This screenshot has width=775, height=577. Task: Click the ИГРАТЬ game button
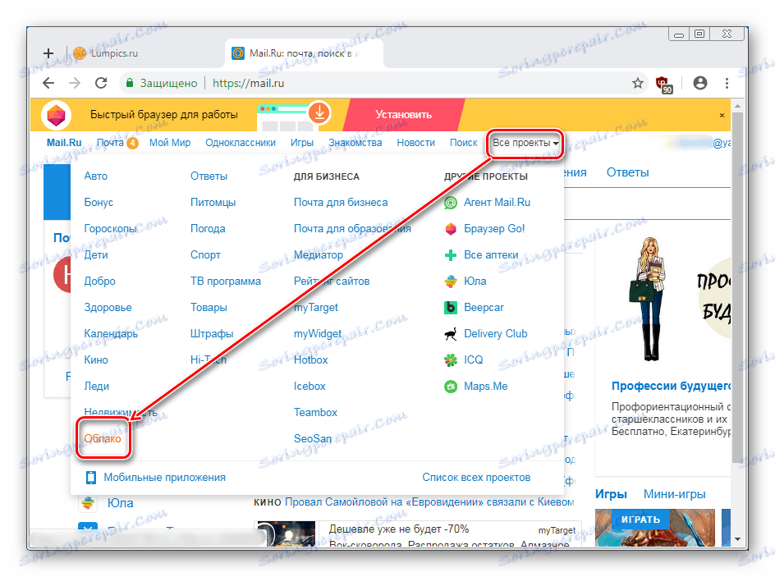click(640, 520)
